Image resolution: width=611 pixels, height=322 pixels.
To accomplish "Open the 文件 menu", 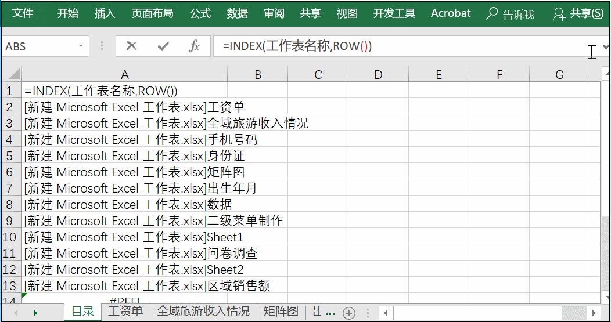I will pyautogui.click(x=23, y=13).
